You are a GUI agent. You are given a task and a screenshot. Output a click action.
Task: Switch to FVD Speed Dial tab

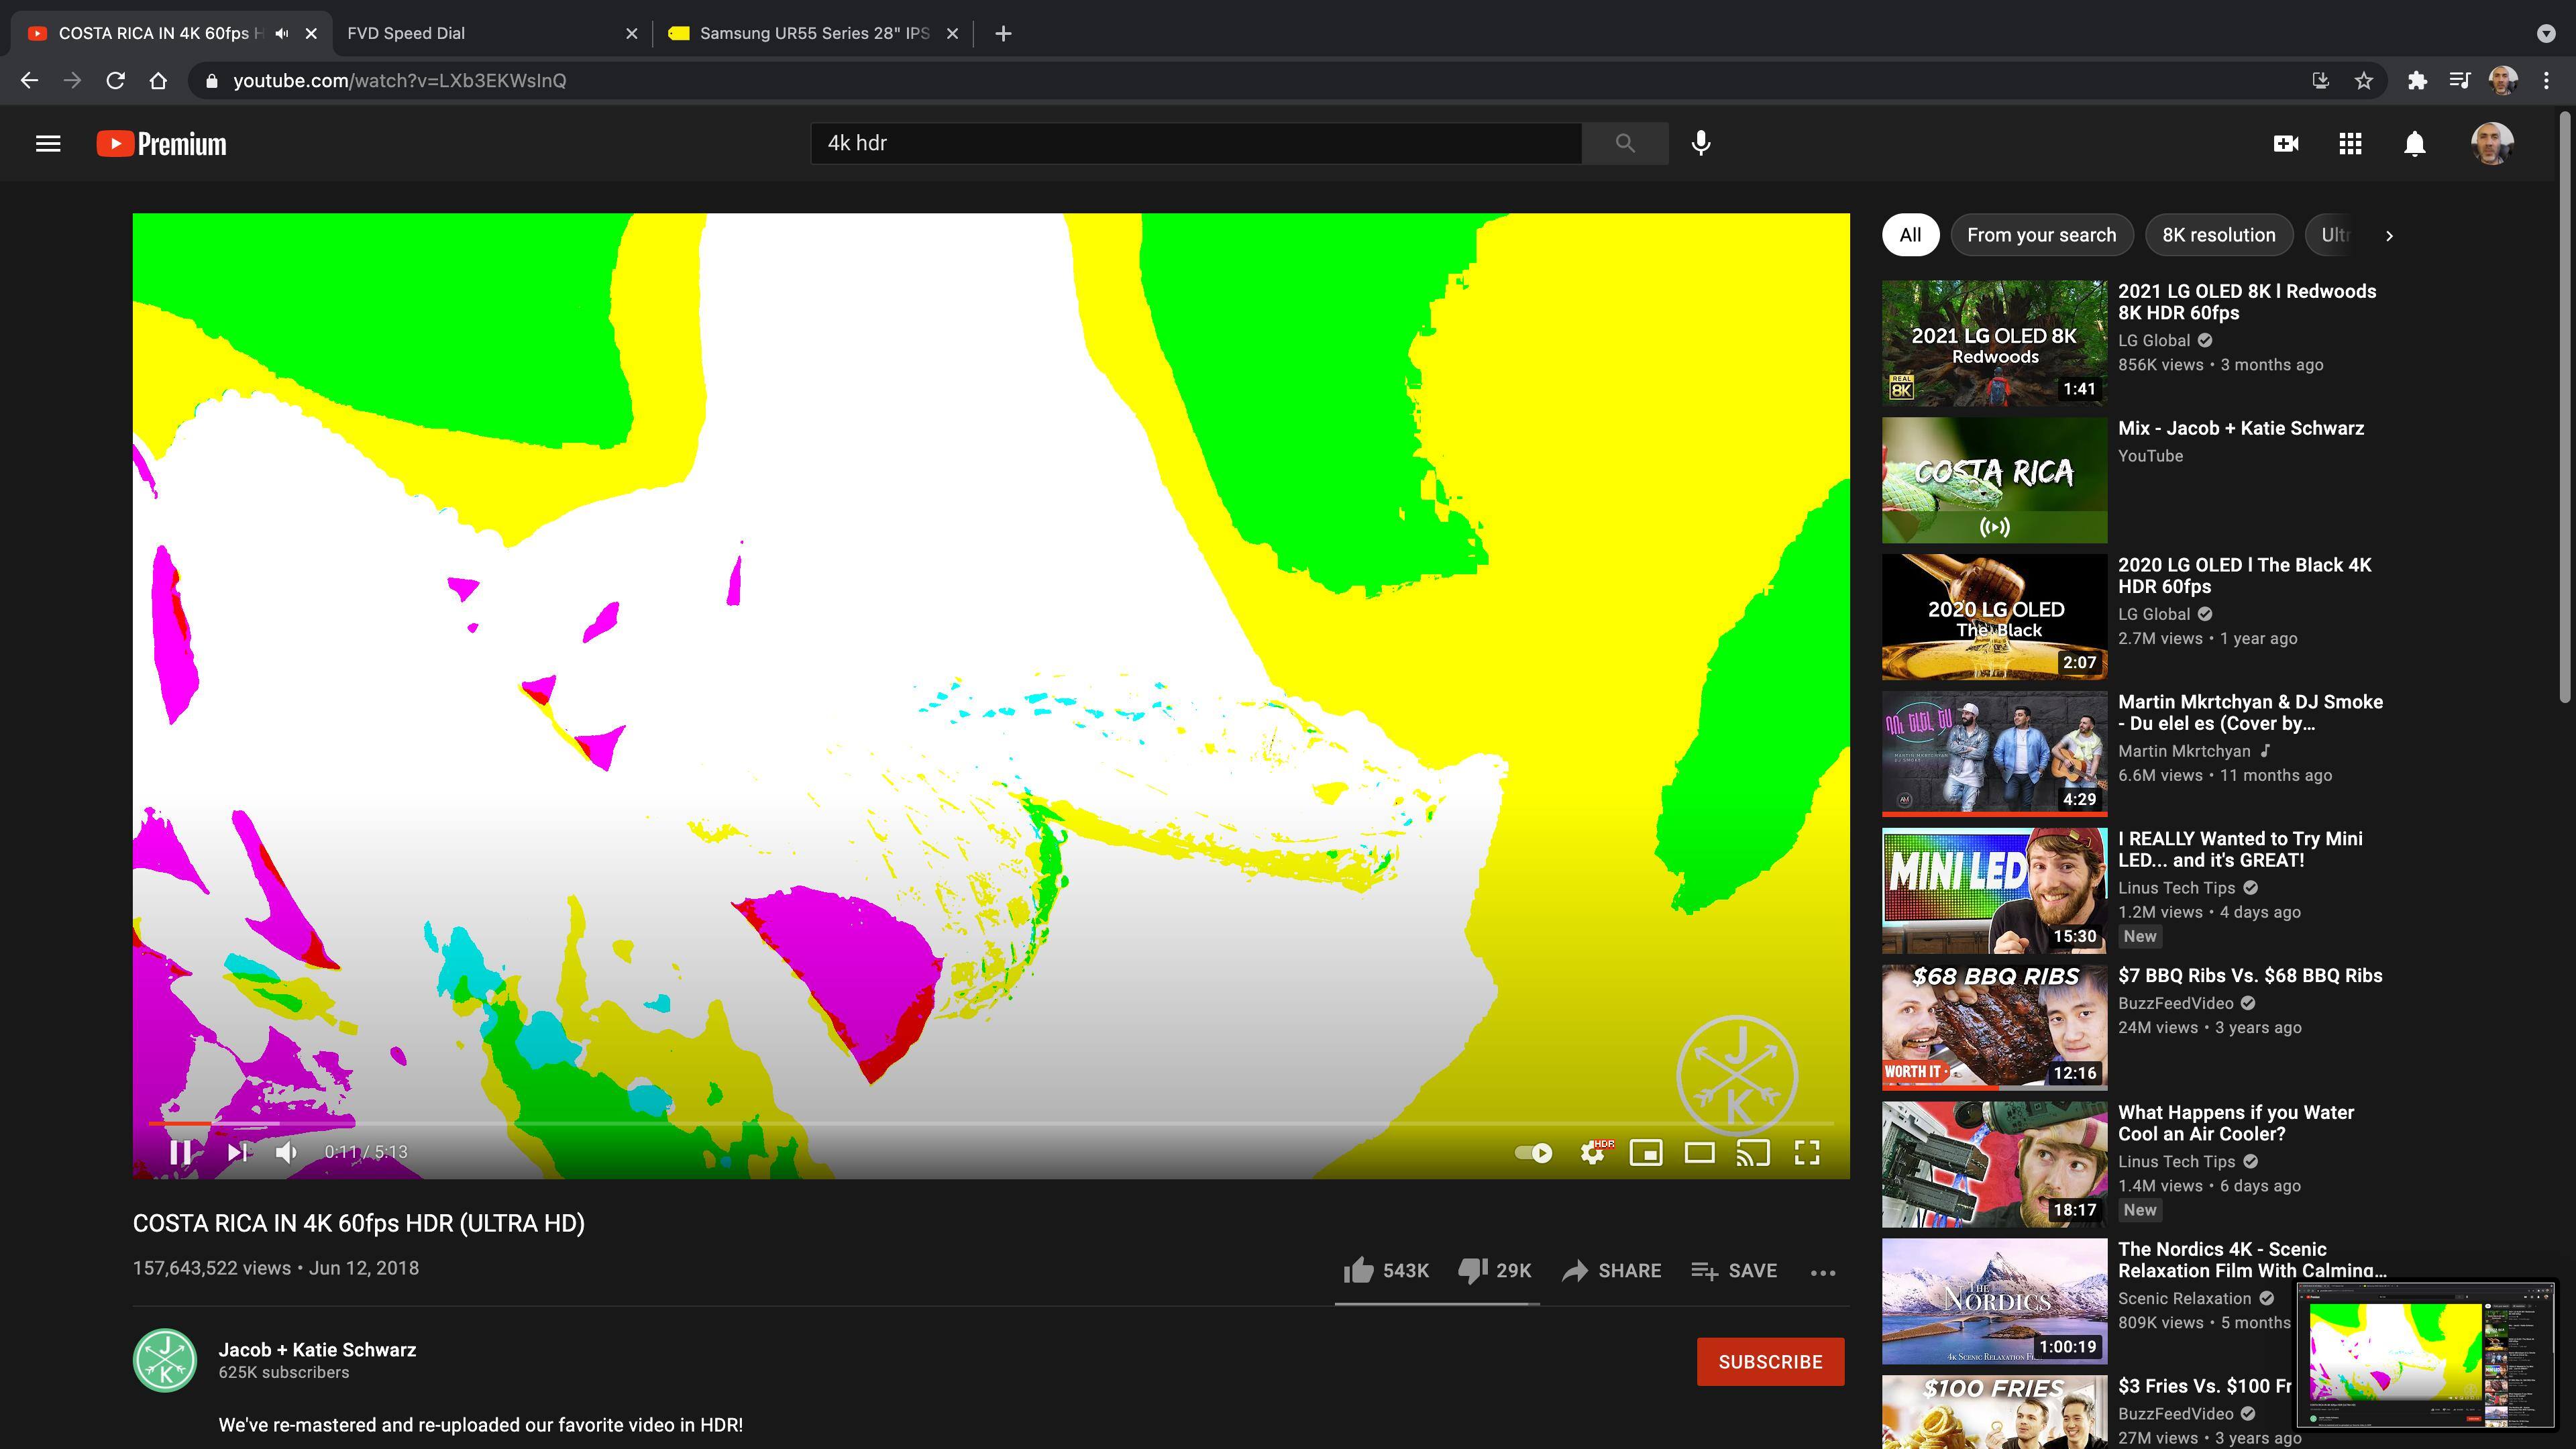[406, 33]
